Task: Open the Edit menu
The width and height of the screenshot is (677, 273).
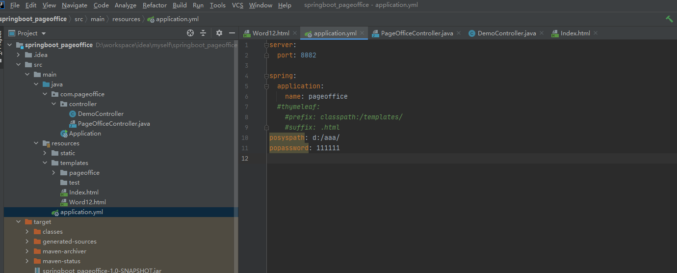Action: click(31, 5)
